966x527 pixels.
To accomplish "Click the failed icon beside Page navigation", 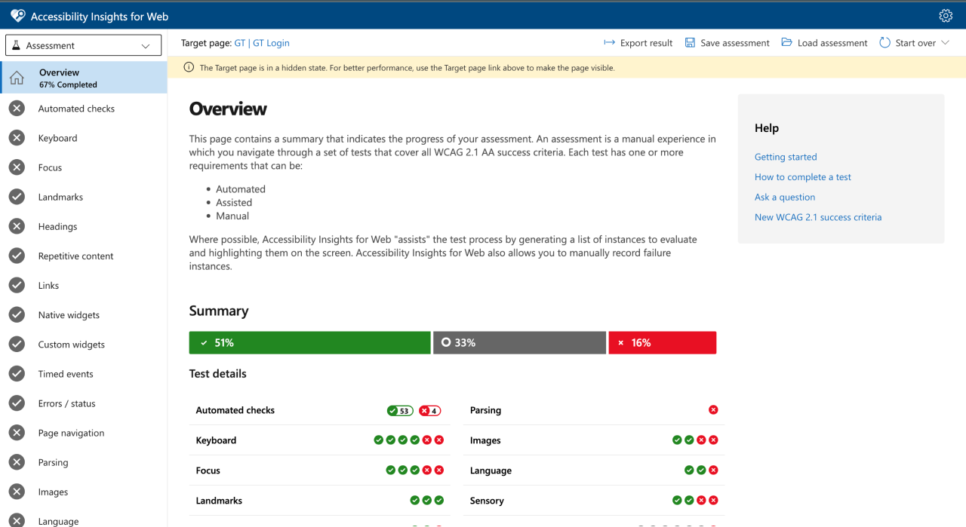I will [17, 433].
